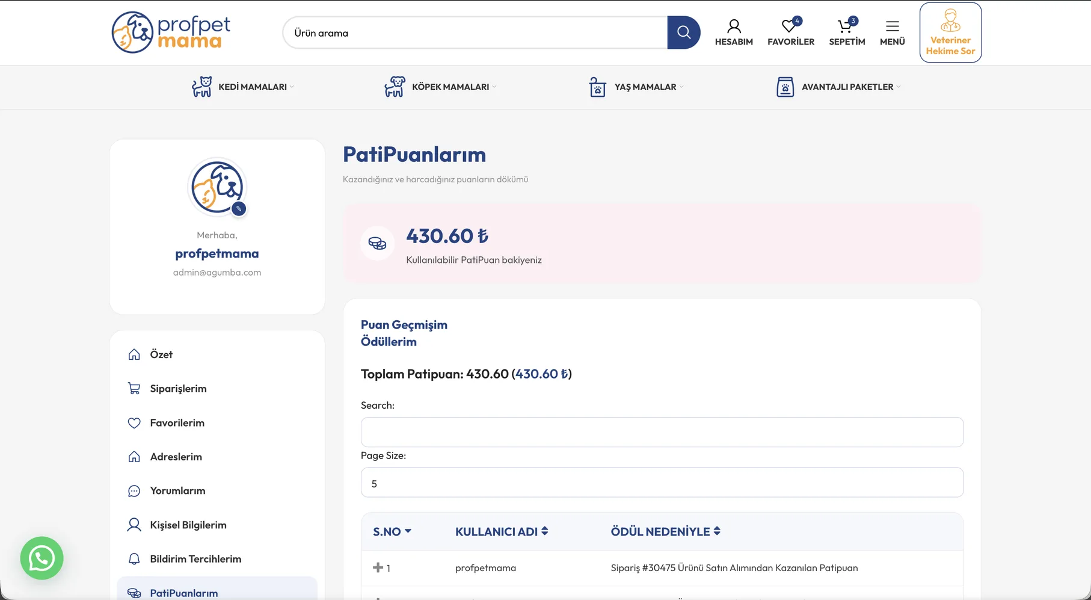Click the Veteriner Hekime Sor button
1091x600 pixels.
coord(950,32)
